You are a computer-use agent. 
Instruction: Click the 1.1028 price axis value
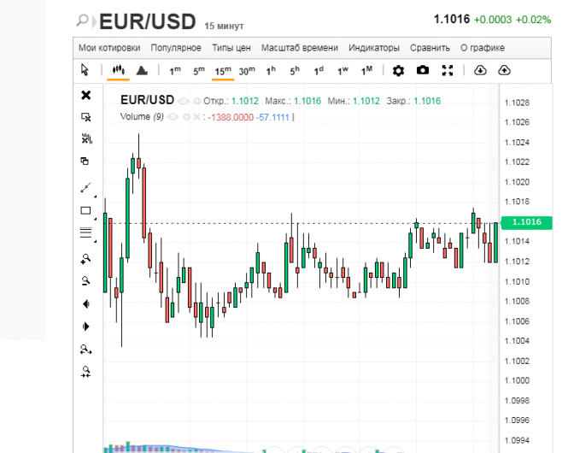(517, 103)
